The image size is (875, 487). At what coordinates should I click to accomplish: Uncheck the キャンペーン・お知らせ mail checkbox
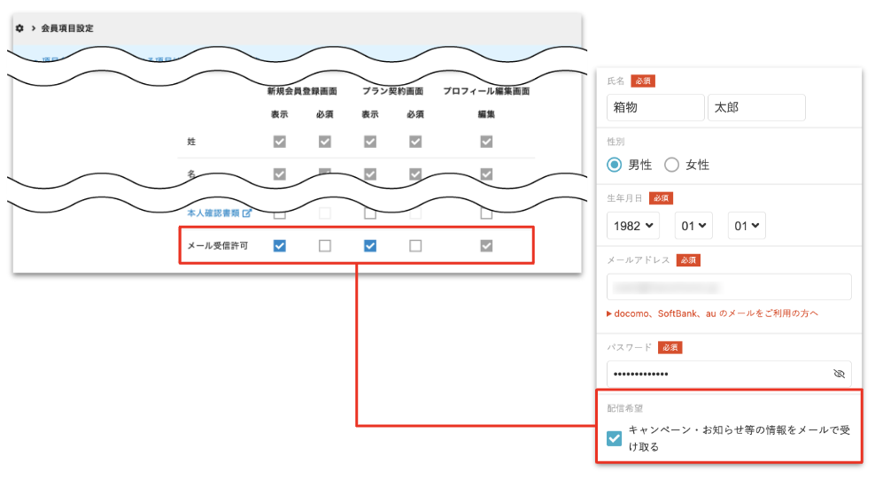pyautogui.click(x=614, y=438)
